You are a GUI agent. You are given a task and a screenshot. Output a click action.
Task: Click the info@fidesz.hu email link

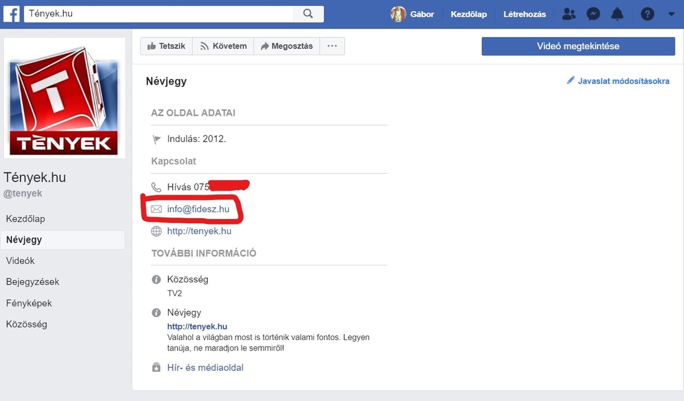click(x=198, y=209)
